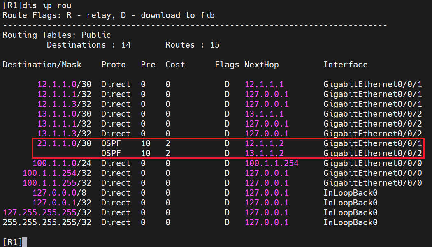
Task: Click the Pre column header
Action: pos(148,65)
